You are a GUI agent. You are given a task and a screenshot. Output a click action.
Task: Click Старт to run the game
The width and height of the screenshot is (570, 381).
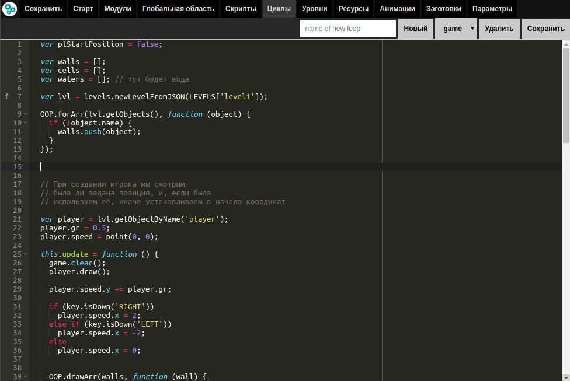[83, 9]
